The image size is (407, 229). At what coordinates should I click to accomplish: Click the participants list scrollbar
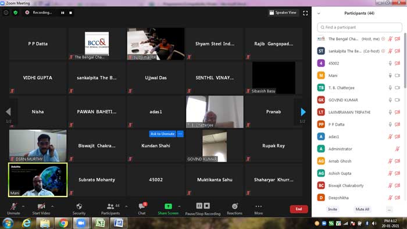point(405,61)
